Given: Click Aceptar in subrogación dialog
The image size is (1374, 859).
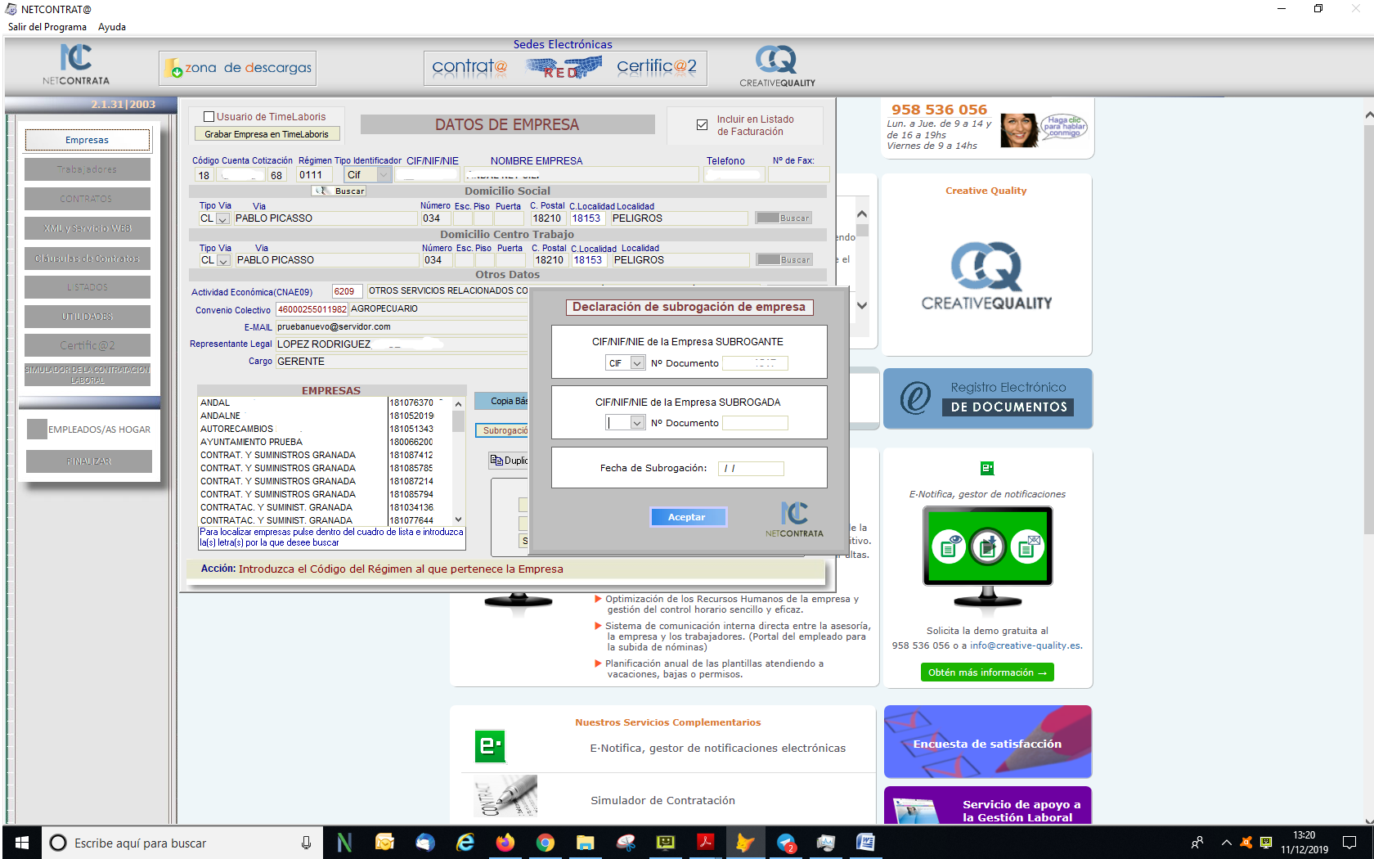Looking at the screenshot, I should pos(688,517).
